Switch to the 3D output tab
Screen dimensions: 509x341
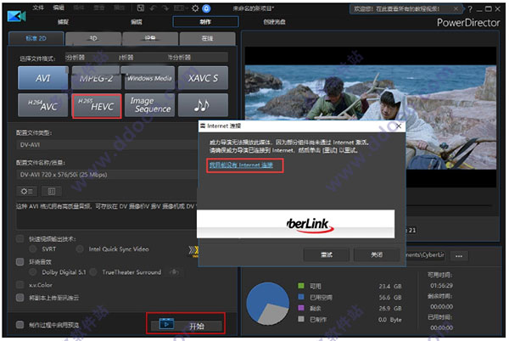93,39
